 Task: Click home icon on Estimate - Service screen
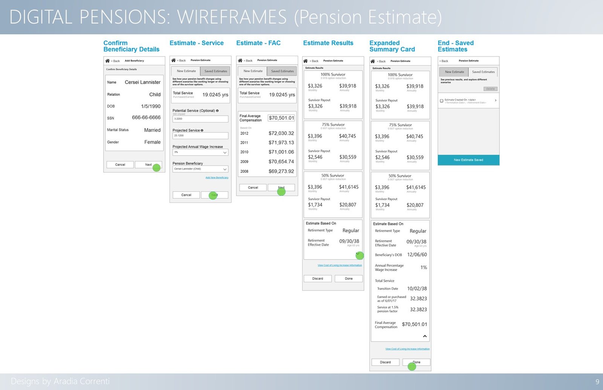coord(173,60)
